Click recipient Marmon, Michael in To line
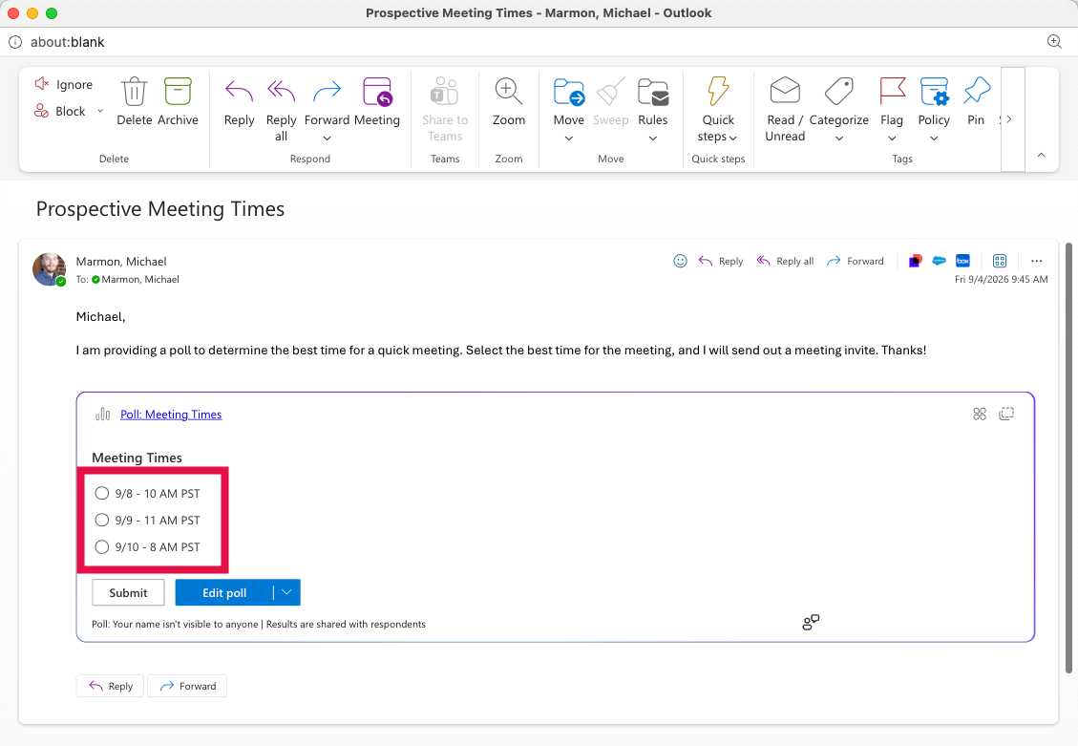1078x746 pixels. 140,279
